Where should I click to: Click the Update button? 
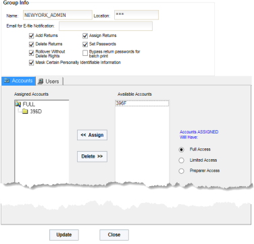coord(64,235)
